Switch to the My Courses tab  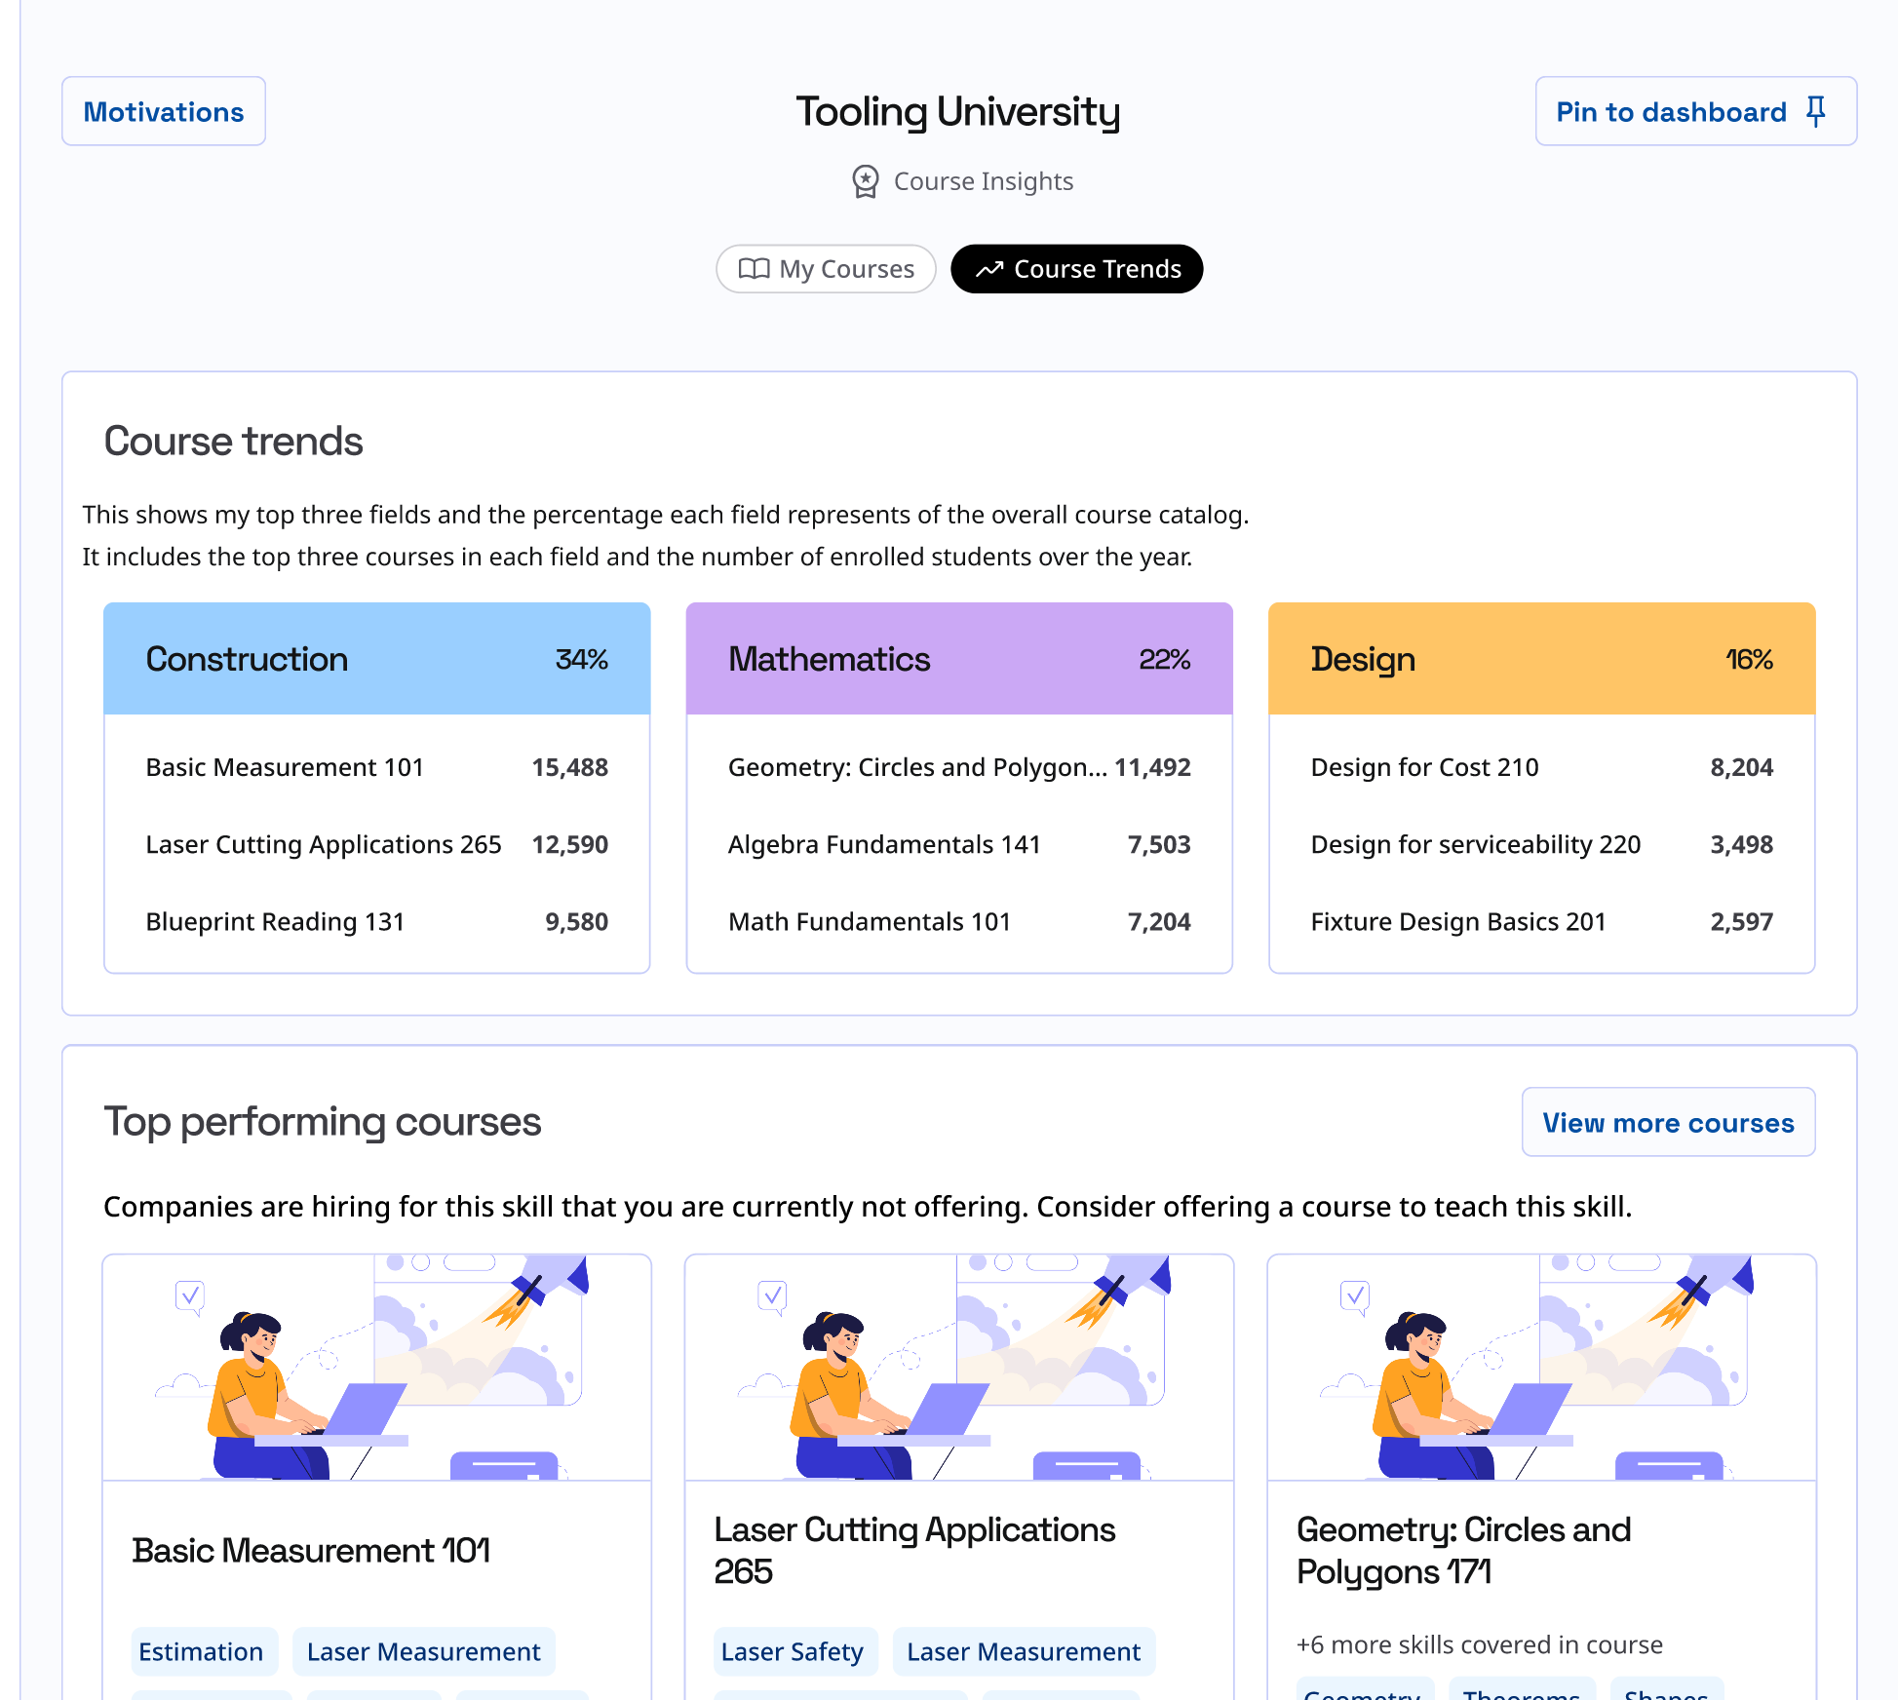[x=826, y=269]
